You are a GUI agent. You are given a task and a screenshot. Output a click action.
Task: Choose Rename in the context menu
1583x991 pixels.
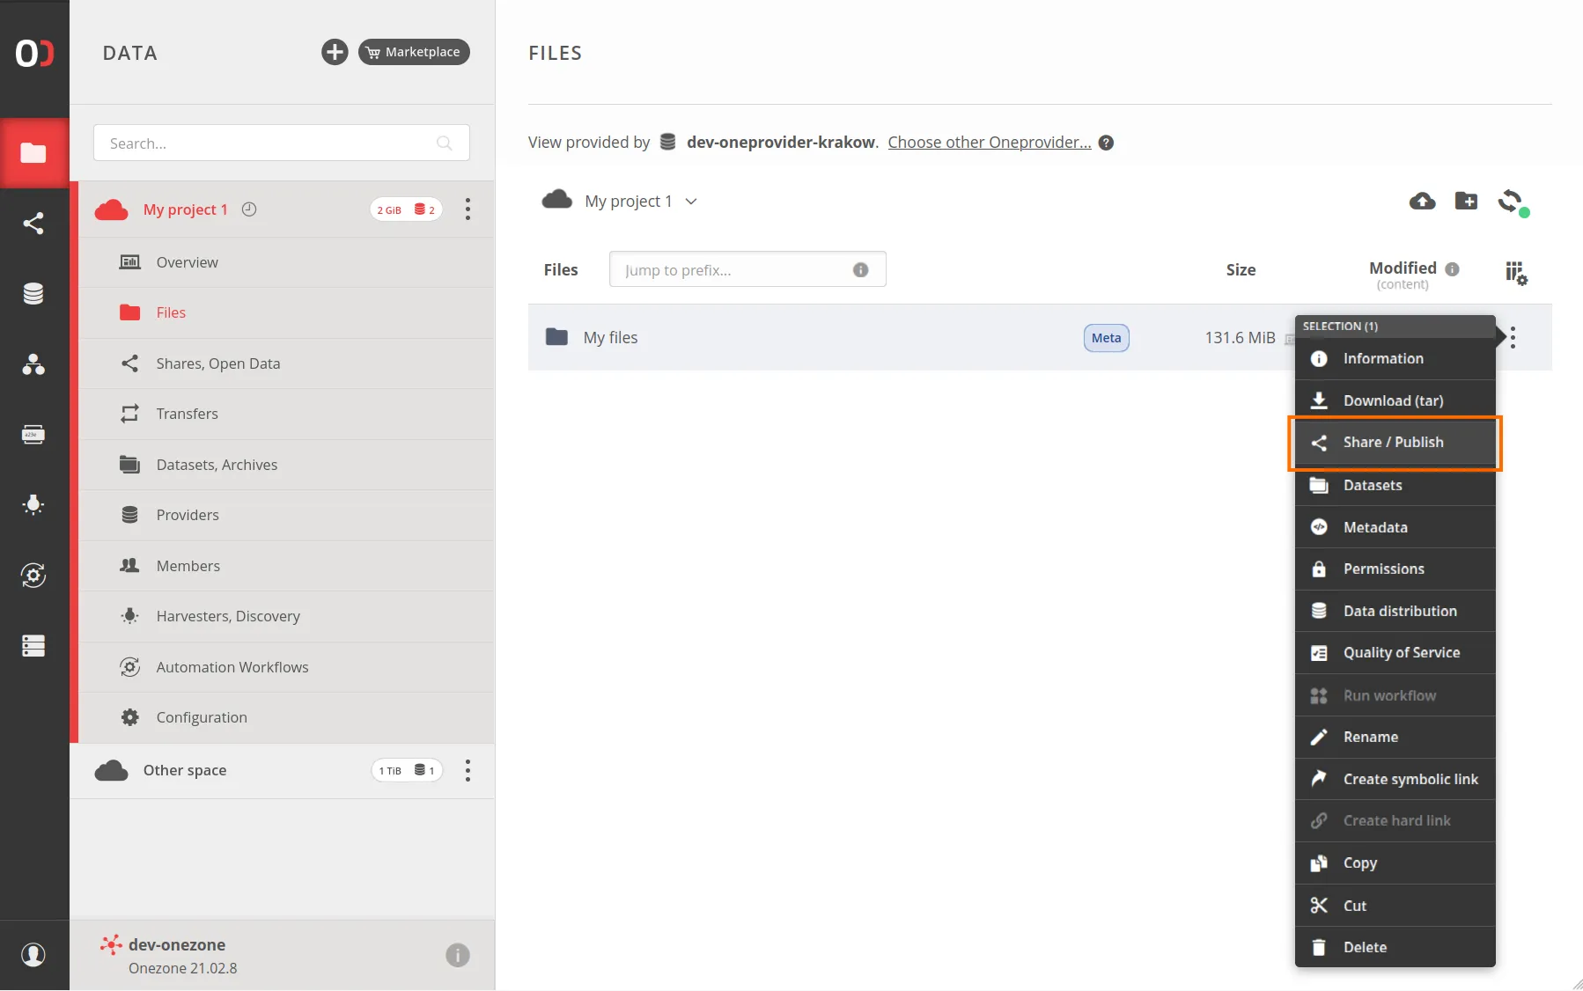tap(1371, 737)
